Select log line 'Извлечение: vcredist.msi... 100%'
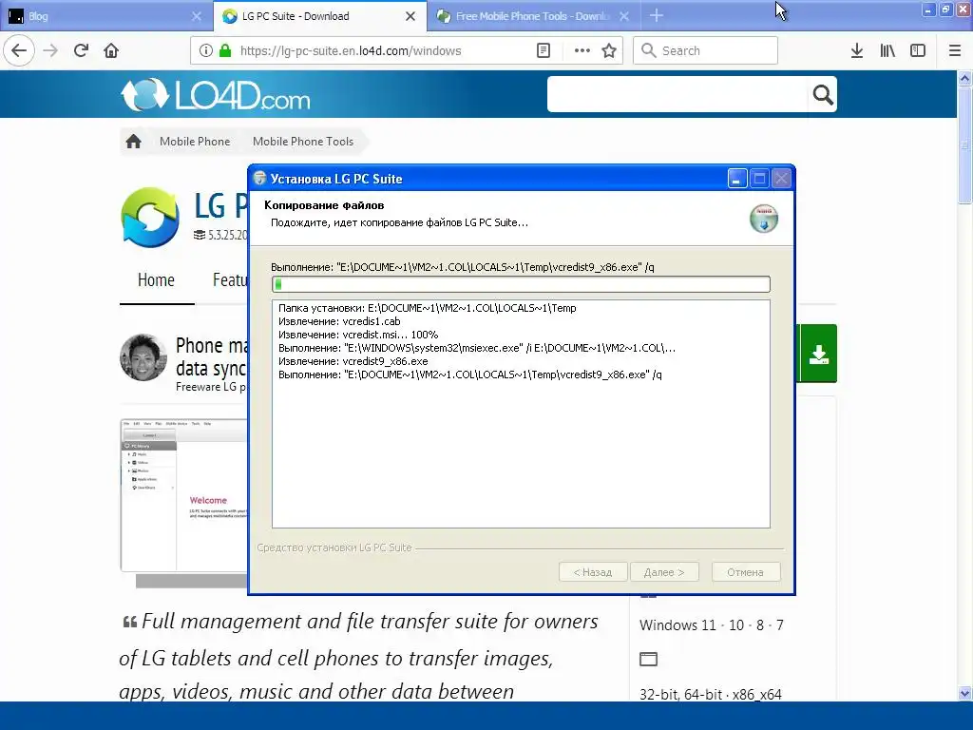Image resolution: width=973 pixels, height=730 pixels. [358, 335]
